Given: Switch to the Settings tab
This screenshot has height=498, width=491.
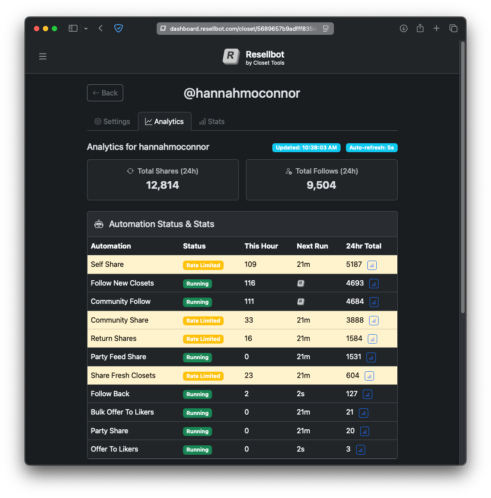Looking at the screenshot, I should (112, 122).
